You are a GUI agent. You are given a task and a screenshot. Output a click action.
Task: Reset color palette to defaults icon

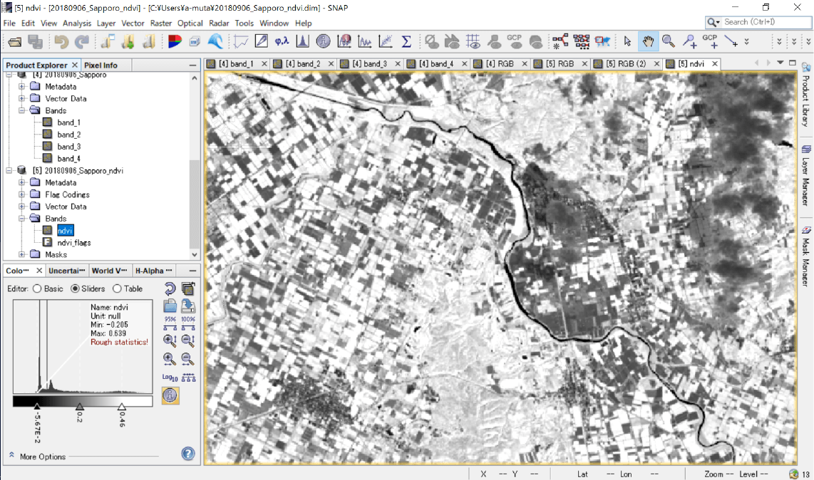click(170, 288)
